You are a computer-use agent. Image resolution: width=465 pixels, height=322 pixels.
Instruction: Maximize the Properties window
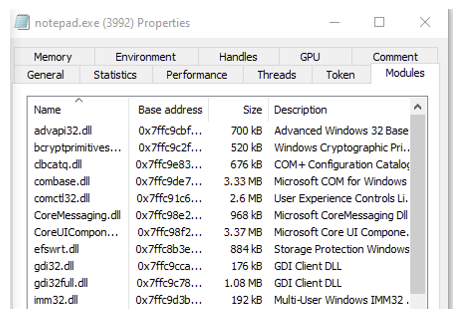(x=379, y=23)
